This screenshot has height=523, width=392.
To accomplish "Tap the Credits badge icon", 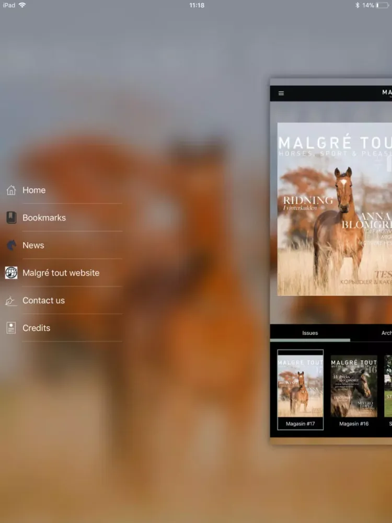I will 11,328.
